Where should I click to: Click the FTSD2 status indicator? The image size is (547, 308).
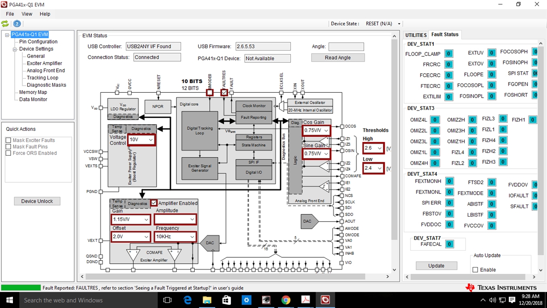(x=491, y=182)
